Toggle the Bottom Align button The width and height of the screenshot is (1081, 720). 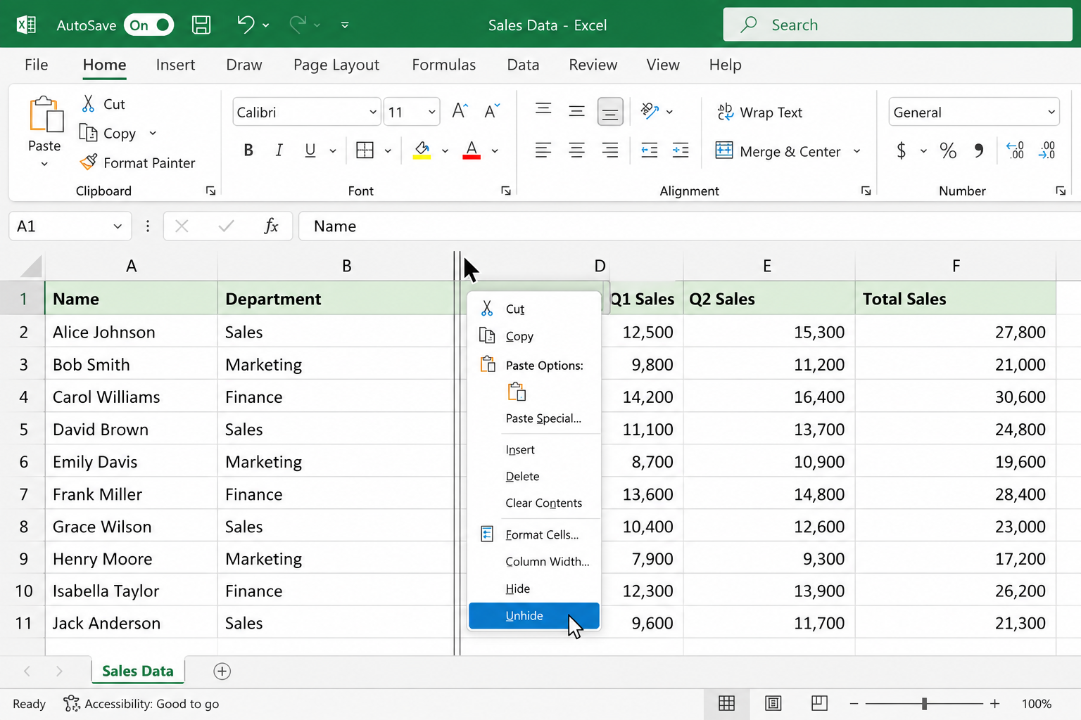(x=610, y=112)
